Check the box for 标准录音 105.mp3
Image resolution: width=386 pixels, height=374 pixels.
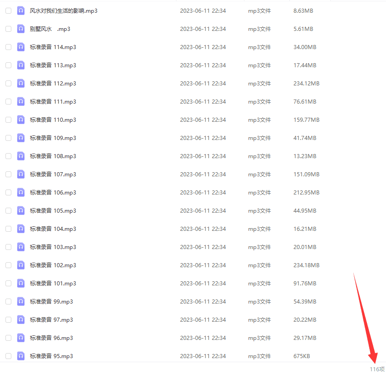(x=8, y=211)
